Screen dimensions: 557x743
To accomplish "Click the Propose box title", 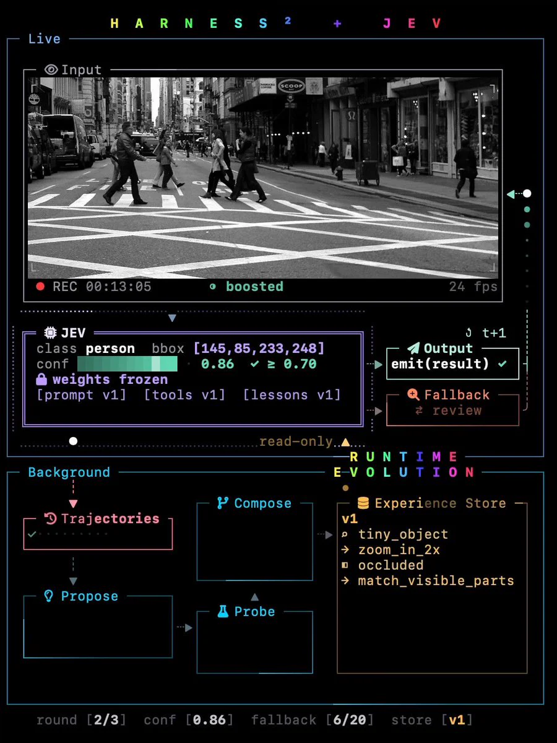I will [90, 596].
